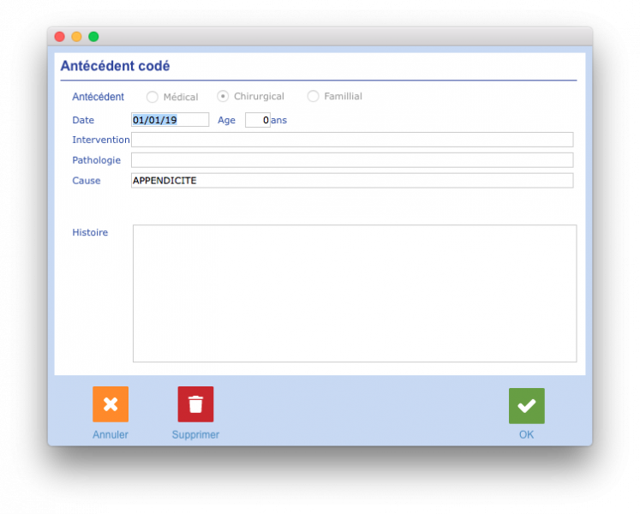Select the Médical radio button
640x514 pixels.
pos(153,97)
